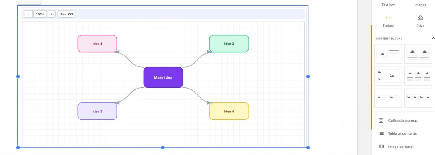
Task: Toggle the Pan: Off switch
Action: coord(67,14)
